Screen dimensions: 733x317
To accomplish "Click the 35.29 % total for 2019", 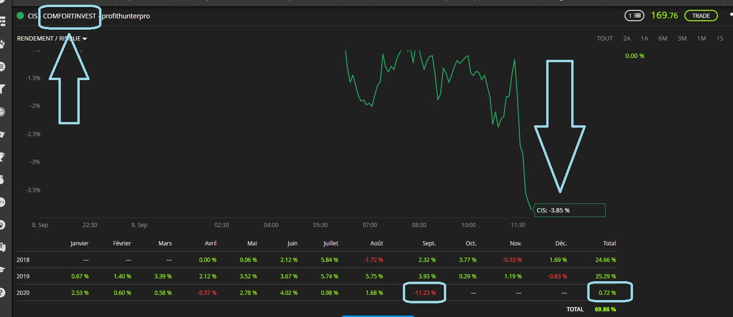I will coord(605,276).
